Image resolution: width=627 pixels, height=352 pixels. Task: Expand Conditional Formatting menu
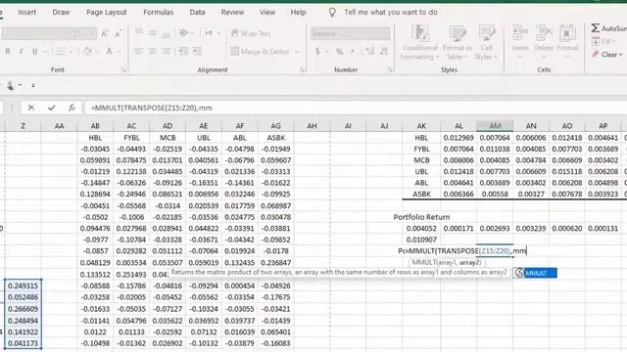pyautogui.click(x=420, y=42)
